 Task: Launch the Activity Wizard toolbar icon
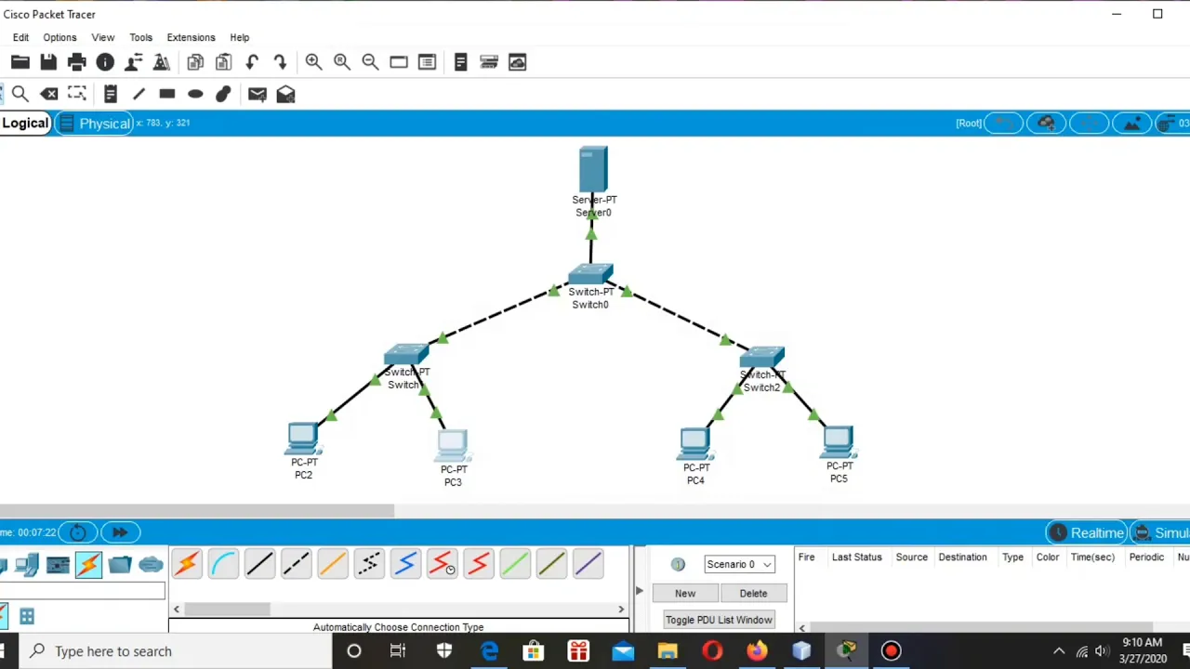[134, 62]
